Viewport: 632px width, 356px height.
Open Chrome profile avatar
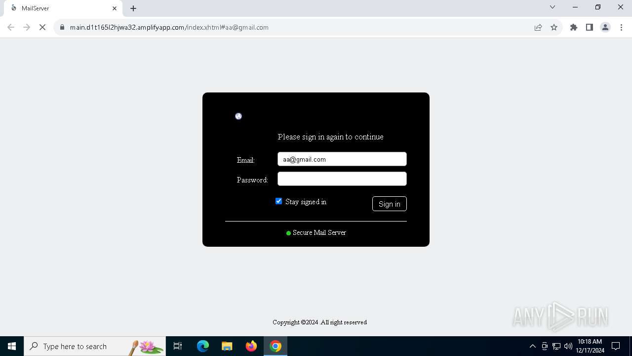click(x=605, y=27)
